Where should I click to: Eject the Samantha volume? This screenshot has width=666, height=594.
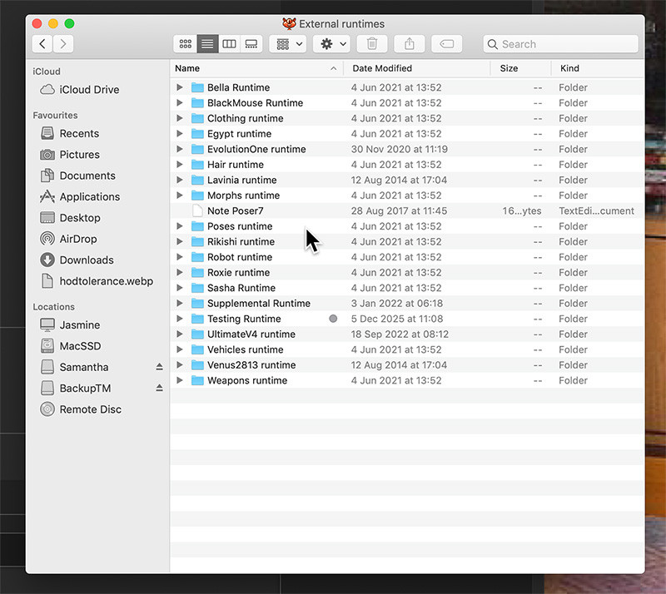pyautogui.click(x=159, y=366)
